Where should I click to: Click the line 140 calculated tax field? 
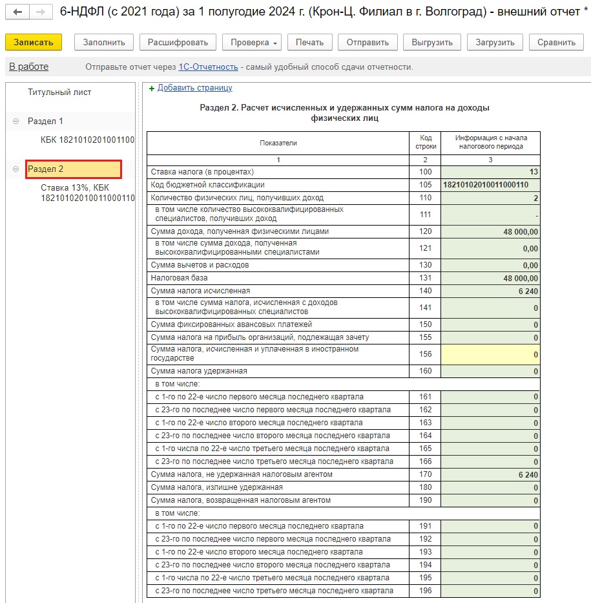click(x=490, y=291)
